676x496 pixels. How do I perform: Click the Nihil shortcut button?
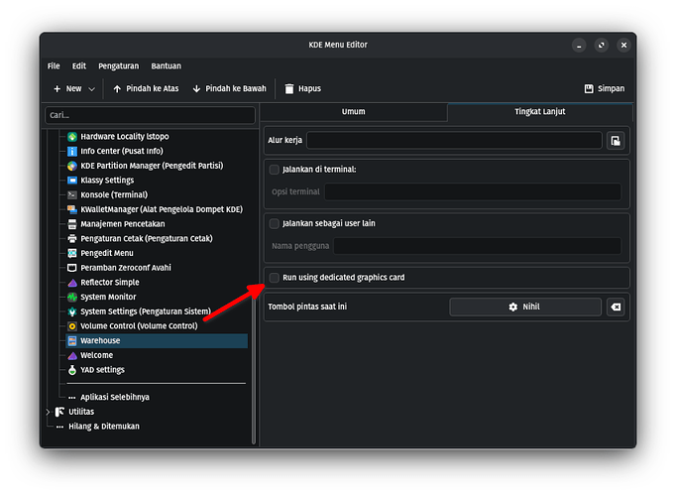(x=525, y=308)
